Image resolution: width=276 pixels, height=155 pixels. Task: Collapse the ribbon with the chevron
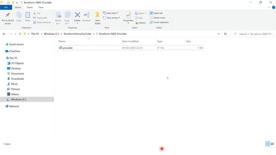point(269,7)
